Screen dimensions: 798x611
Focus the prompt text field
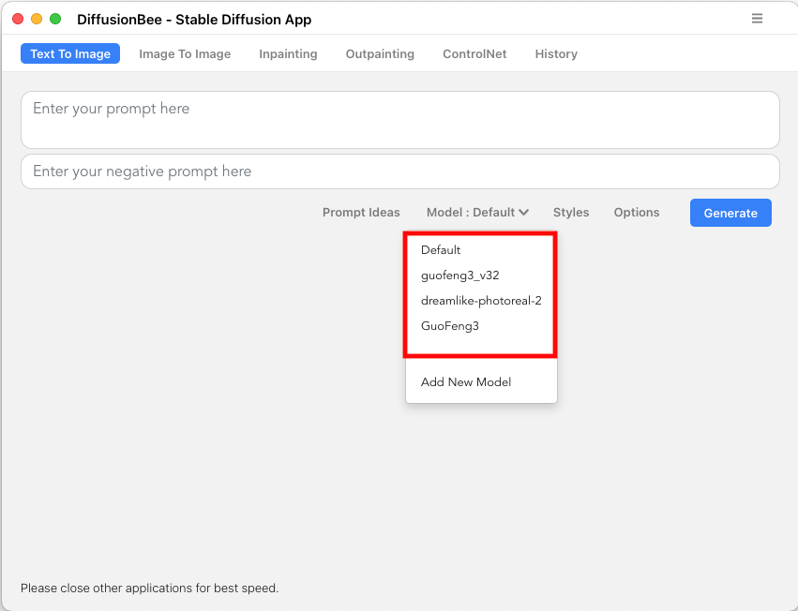(400, 120)
